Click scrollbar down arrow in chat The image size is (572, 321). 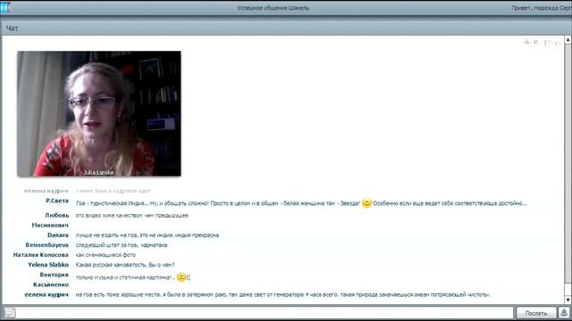tap(568, 300)
